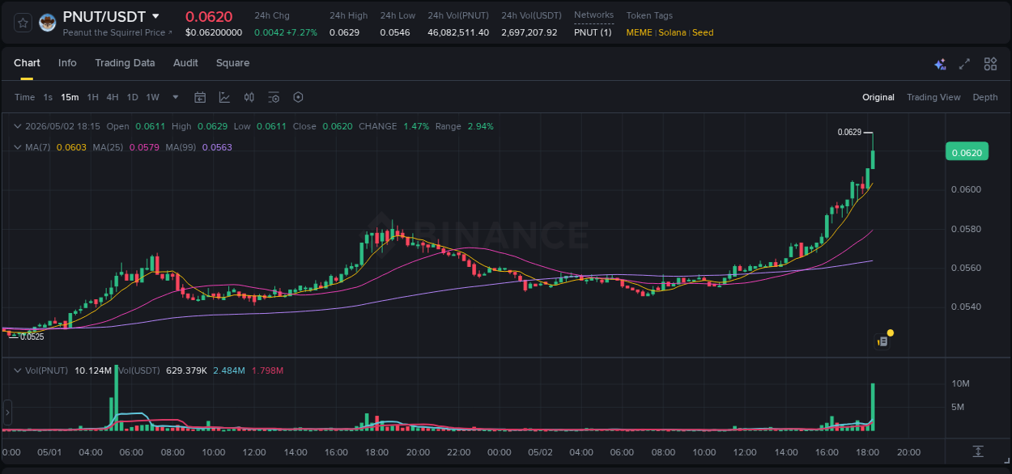Select the 4H interval
This screenshot has width=1012, height=474.
tap(112, 97)
